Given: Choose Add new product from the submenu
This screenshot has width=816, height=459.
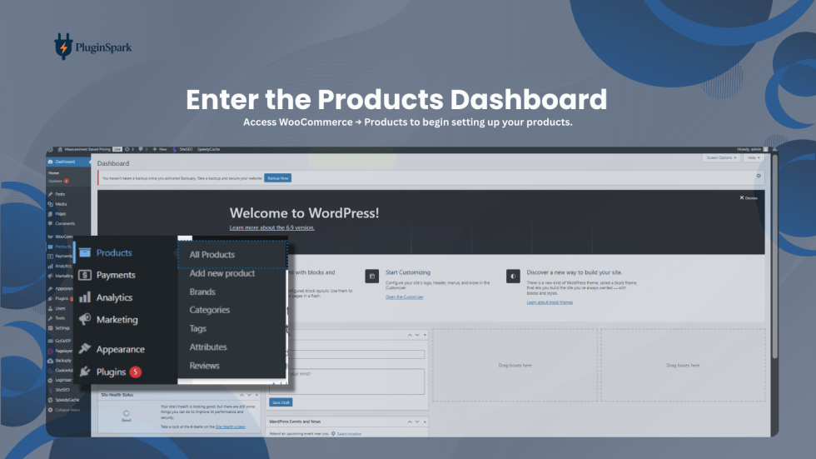Looking at the screenshot, I should point(222,273).
